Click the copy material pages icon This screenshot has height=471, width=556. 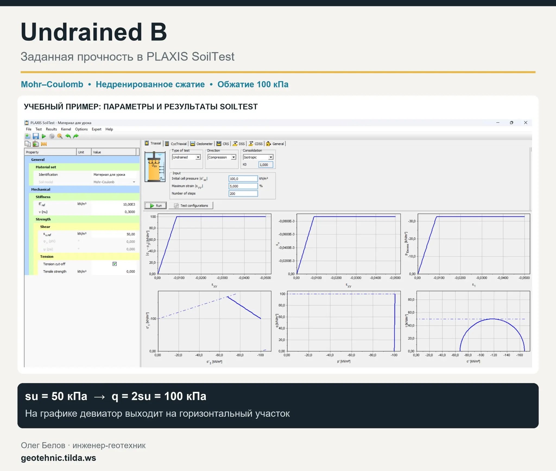[28, 144]
